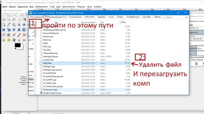Open the black foreground color swatch
Image resolution: width=204 pixels, height=114 pixels.
18,45
